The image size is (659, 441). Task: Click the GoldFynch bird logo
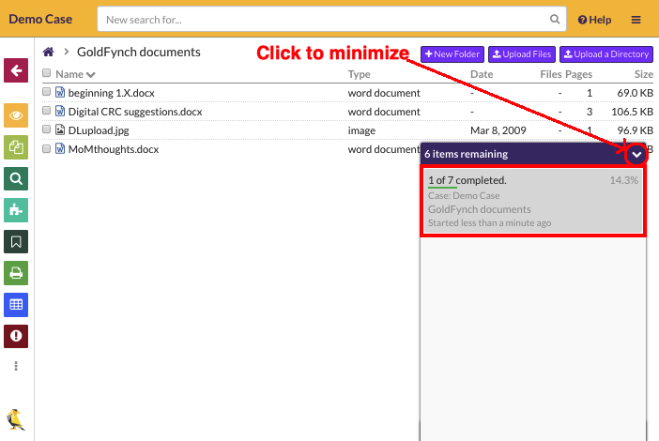(x=16, y=419)
